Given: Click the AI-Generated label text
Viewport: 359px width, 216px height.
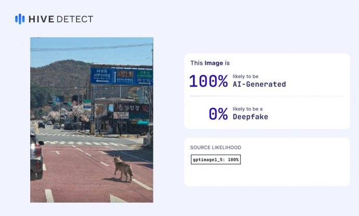Looking at the screenshot, I should (x=259, y=84).
